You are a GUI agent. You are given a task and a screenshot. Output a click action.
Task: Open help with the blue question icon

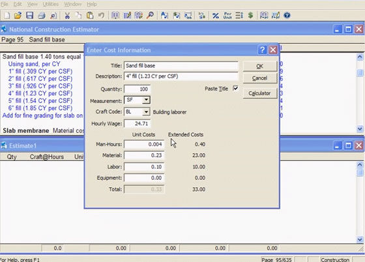[287, 16]
